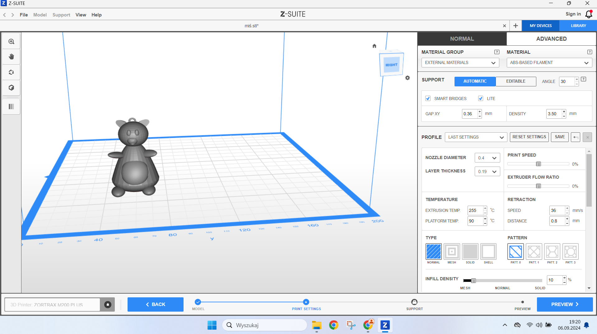Screen dimensions: 597x334
Task: Select SOLID infill type
Action: (470, 252)
